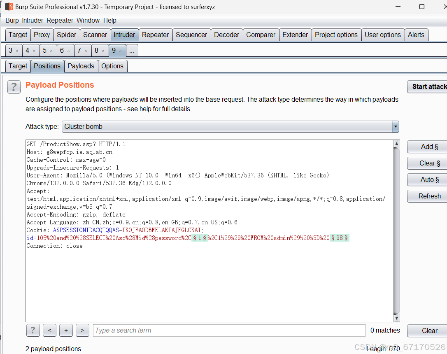
Task: Switch to the Proxy tab
Action: (x=42, y=35)
